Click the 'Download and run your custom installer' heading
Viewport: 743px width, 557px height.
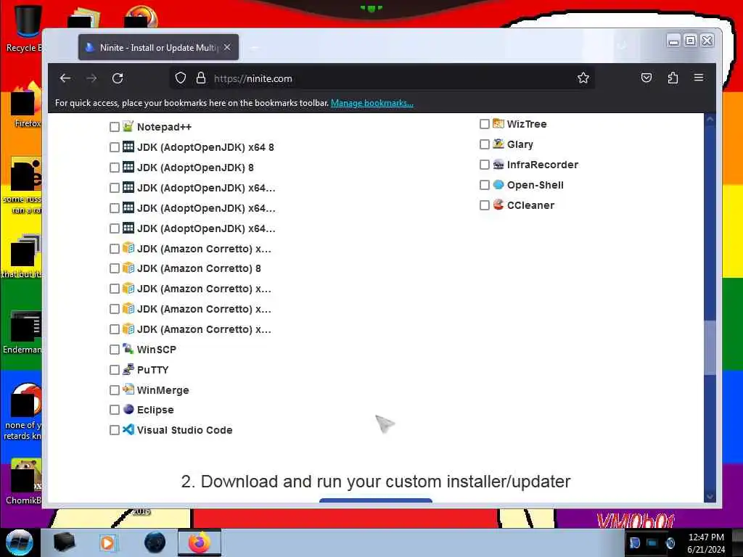376,482
